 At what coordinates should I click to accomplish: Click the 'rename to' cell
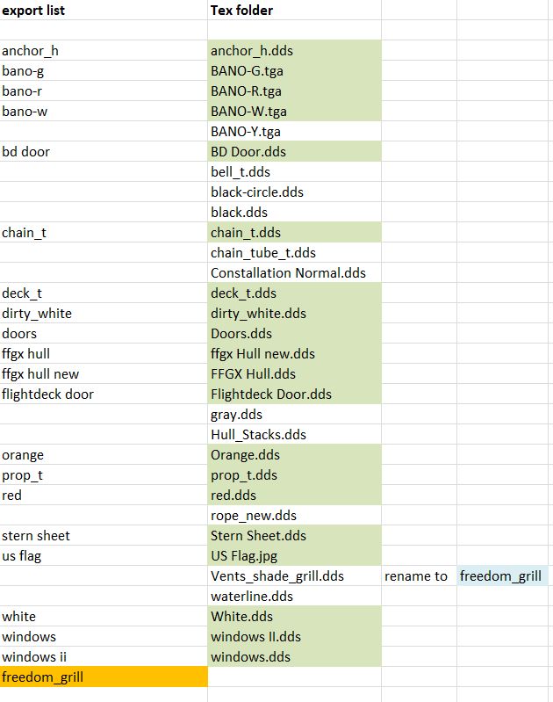[x=419, y=575]
